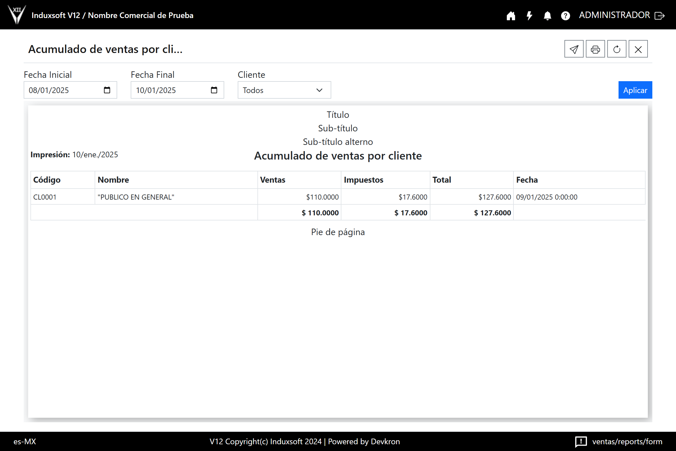Screen dimensions: 676x451
Task: Click the home icon in top bar
Action: pyautogui.click(x=511, y=16)
